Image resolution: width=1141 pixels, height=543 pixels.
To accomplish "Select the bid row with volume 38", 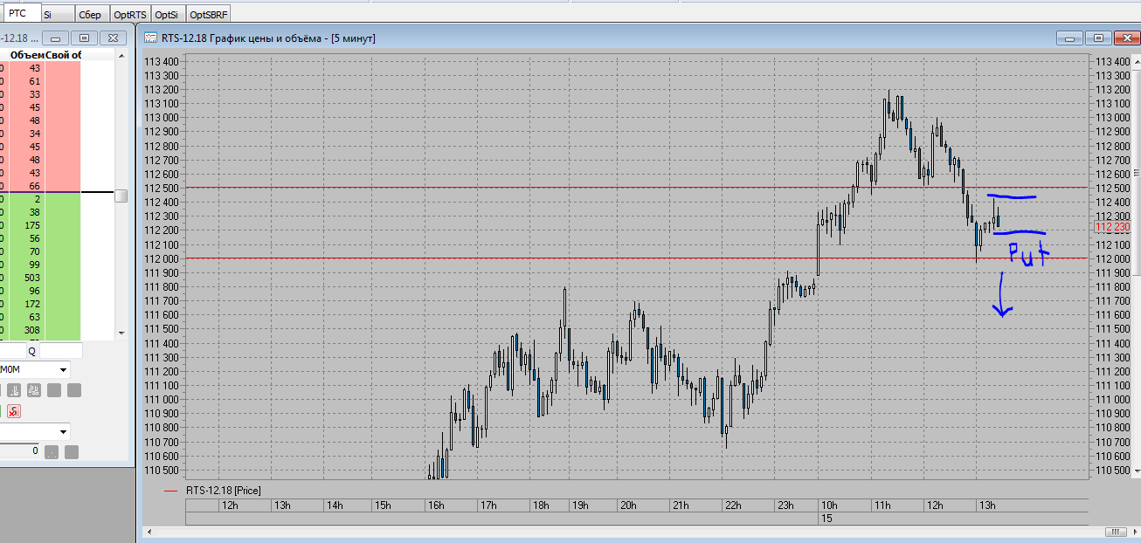I will click(40, 212).
